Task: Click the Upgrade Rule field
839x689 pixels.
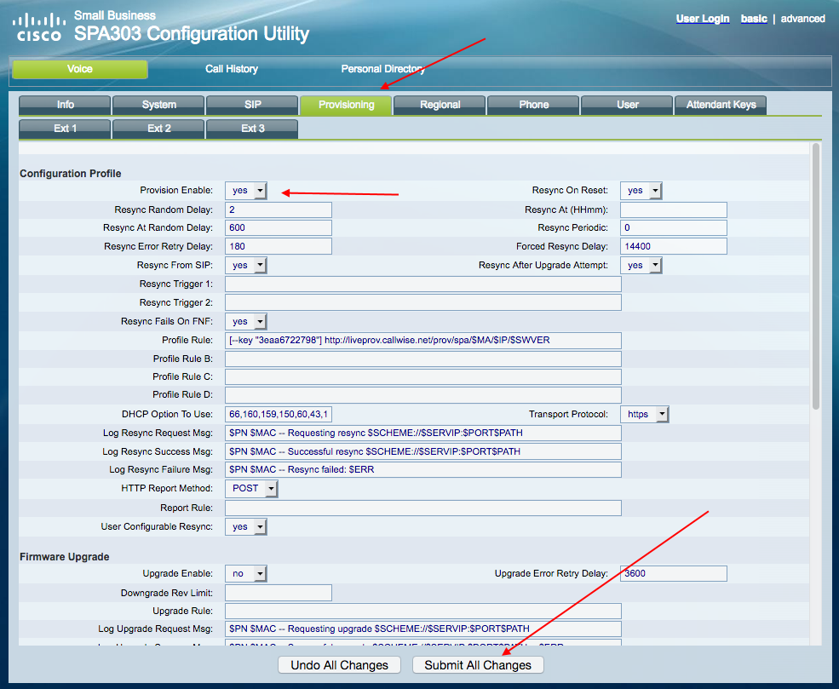Action: pyautogui.click(x=422, y=611)
